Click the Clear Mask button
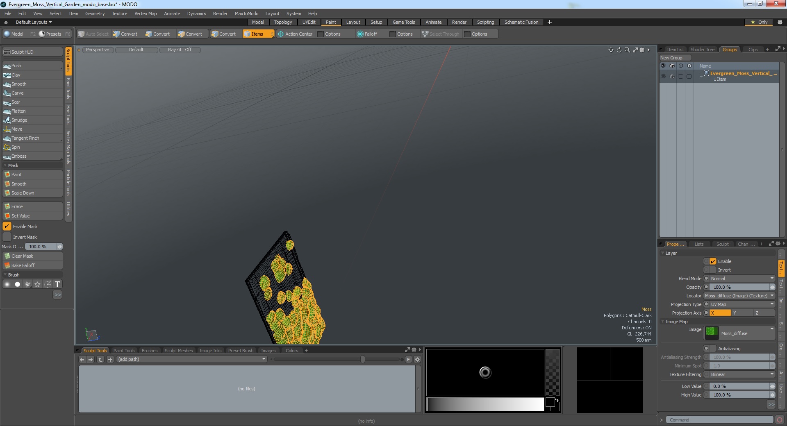Screen dimensions: 787x426 tap(32, 256)
